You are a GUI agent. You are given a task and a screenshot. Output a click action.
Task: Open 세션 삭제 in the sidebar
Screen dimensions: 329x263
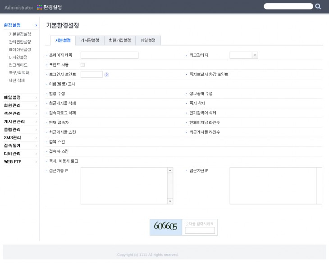click(x=17, y=80)
